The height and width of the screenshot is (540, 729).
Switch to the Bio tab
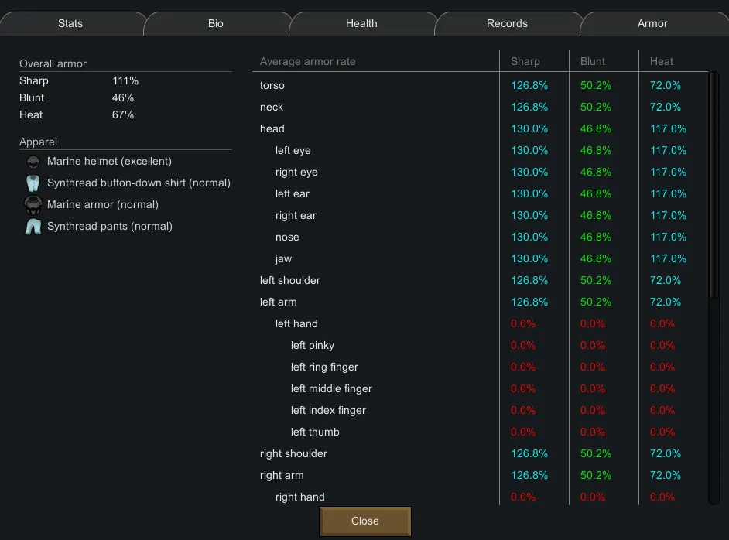coord(216,24)
